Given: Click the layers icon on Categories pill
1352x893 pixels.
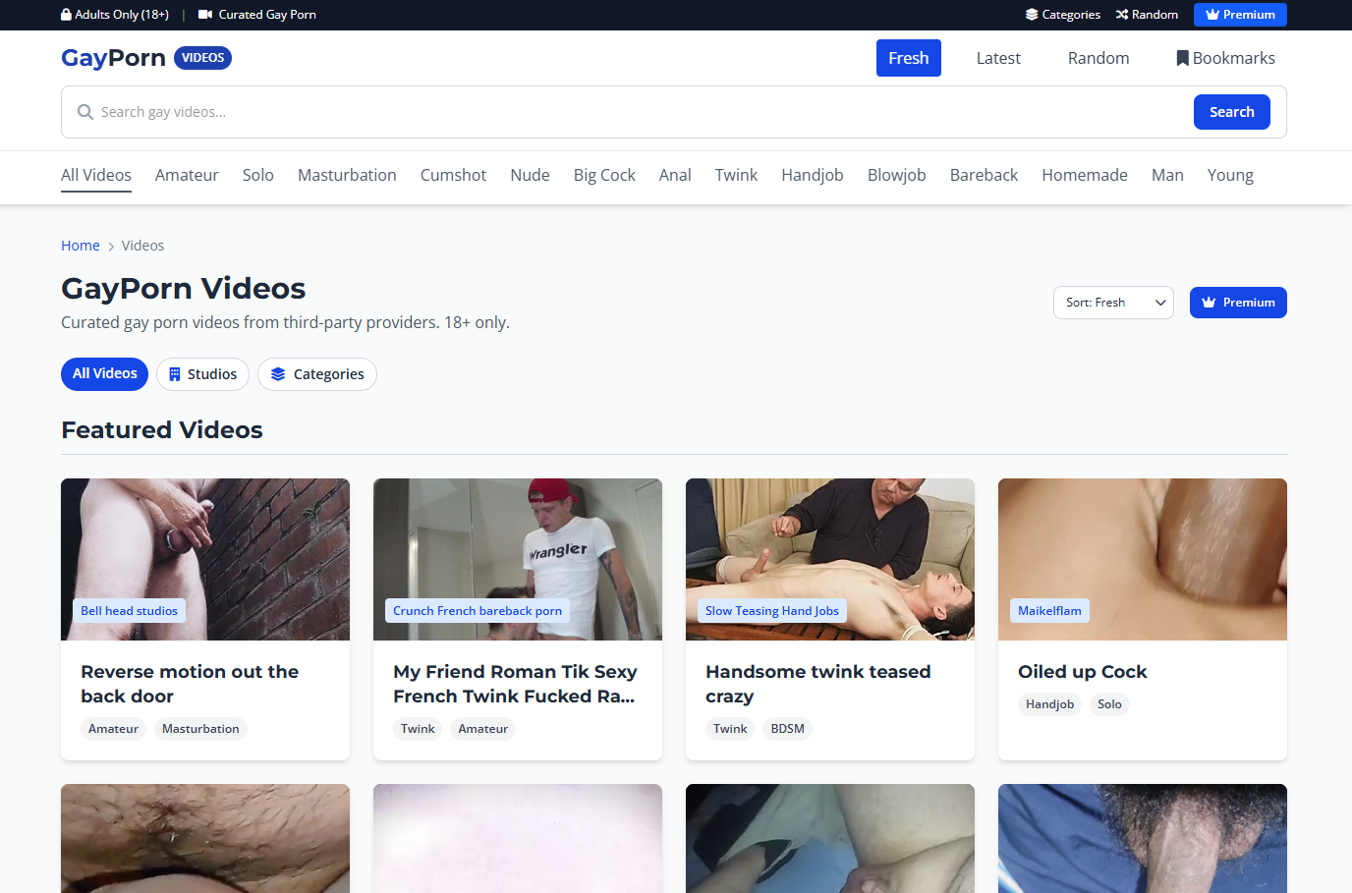Looking at the screenshot, I should [x=278, y=374].
